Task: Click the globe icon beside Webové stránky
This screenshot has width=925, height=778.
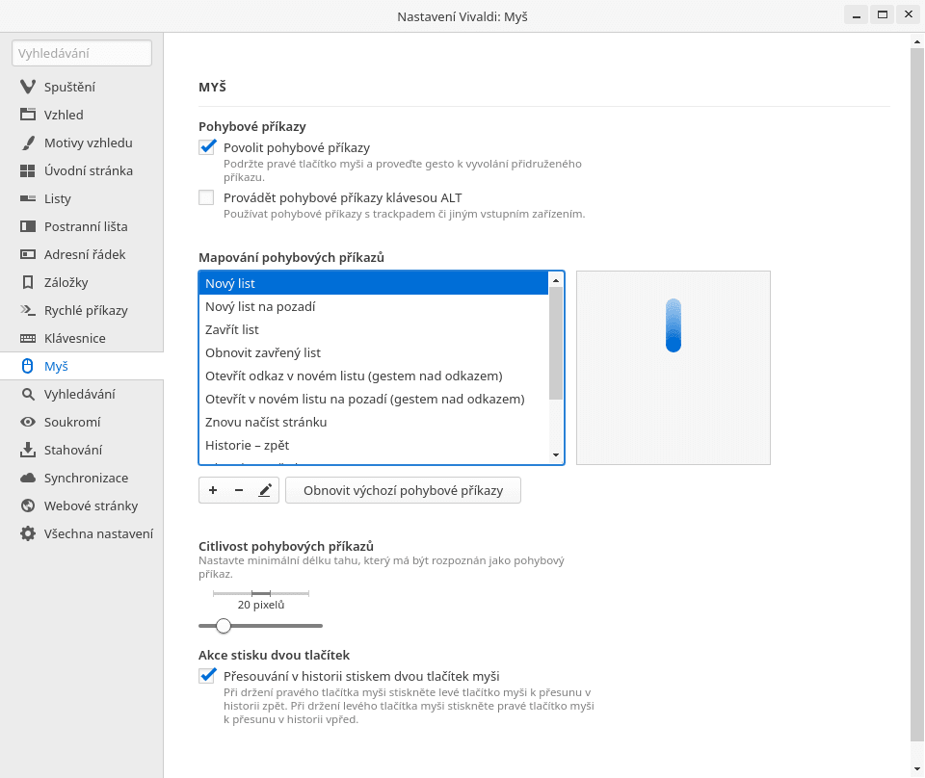Action: [28, 506]
